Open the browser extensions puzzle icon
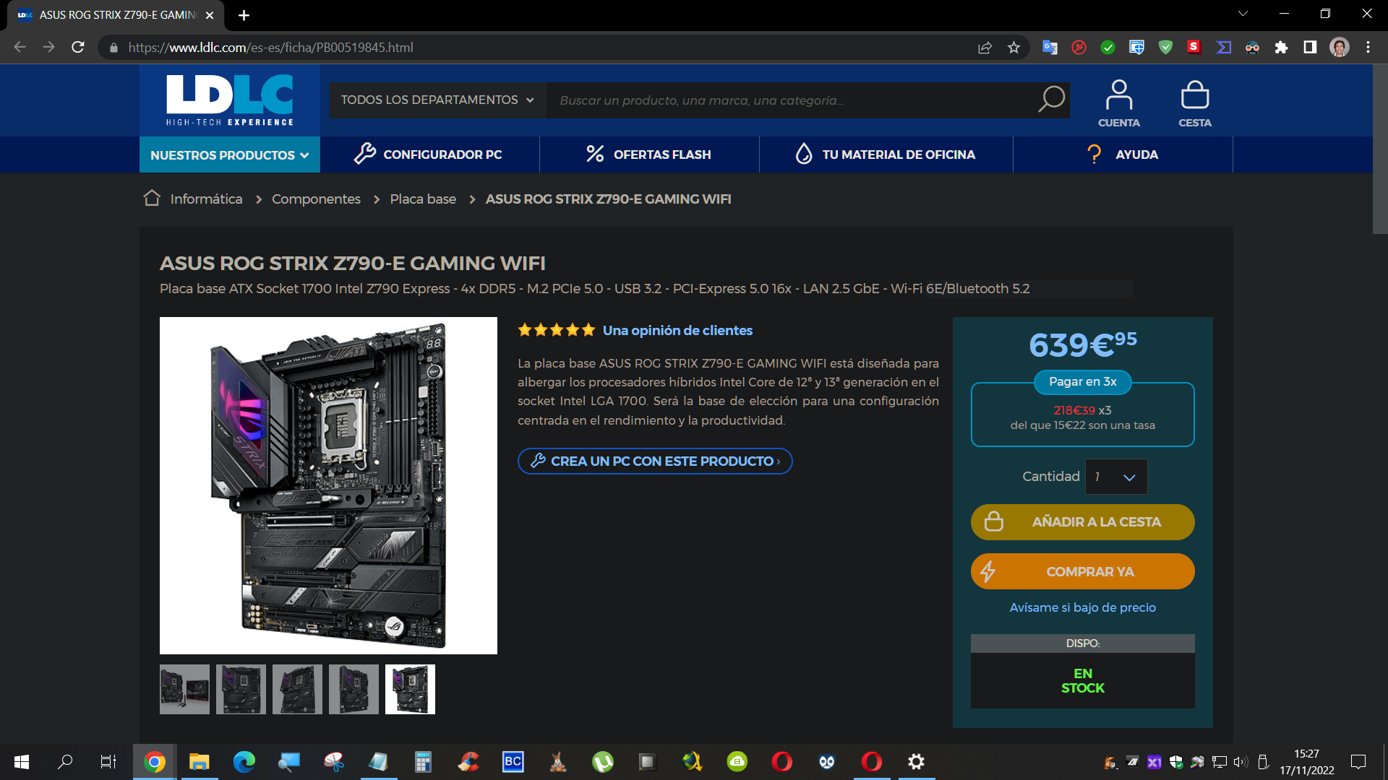This screenshot has height=780, width=1388. point(1281,48)
